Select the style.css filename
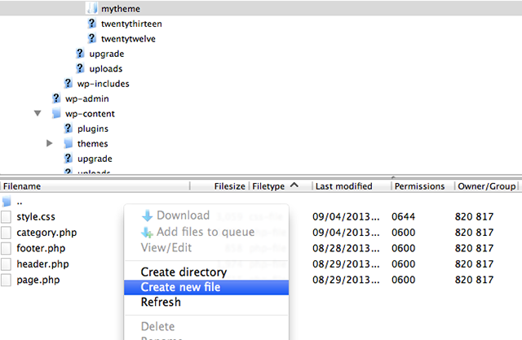The height and width of the screenshot is (340, 522). 36,217
